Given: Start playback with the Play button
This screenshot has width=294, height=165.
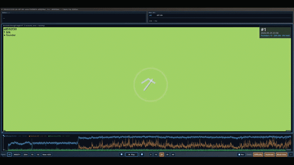Looking at the screenshot, I should 132,154.
